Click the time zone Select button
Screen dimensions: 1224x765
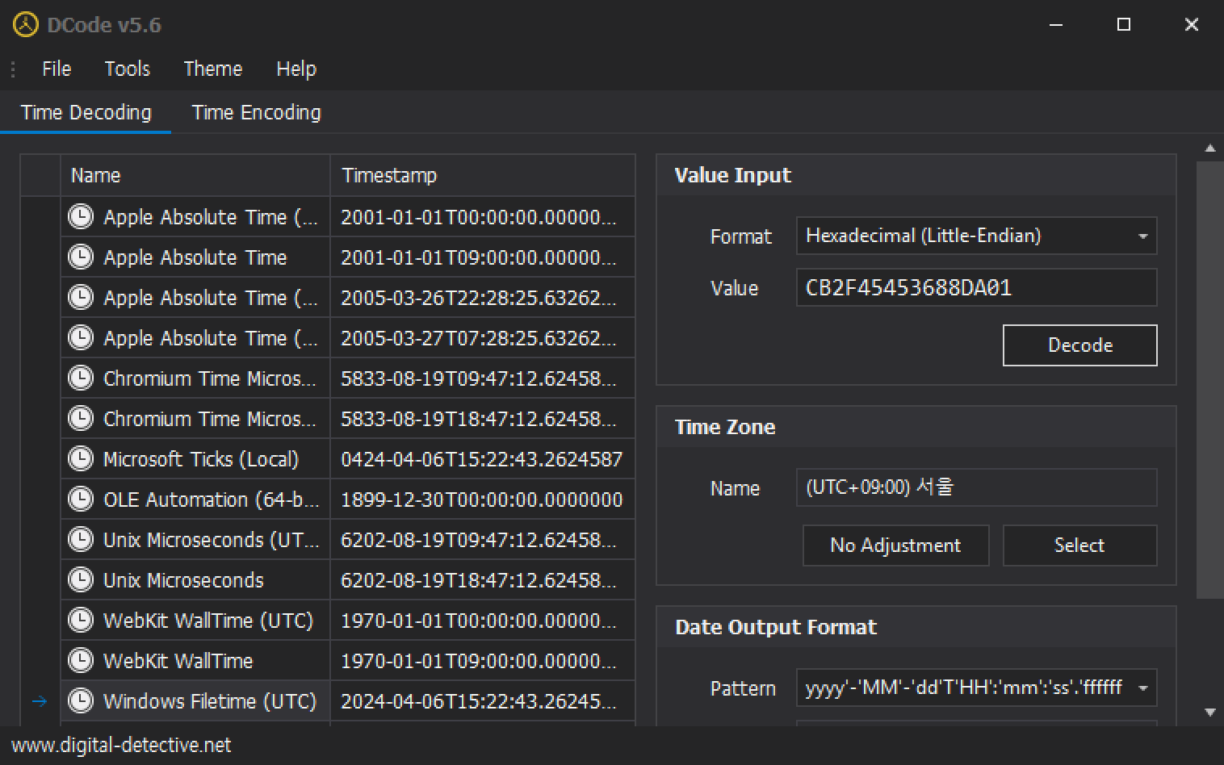point(1079,546)
